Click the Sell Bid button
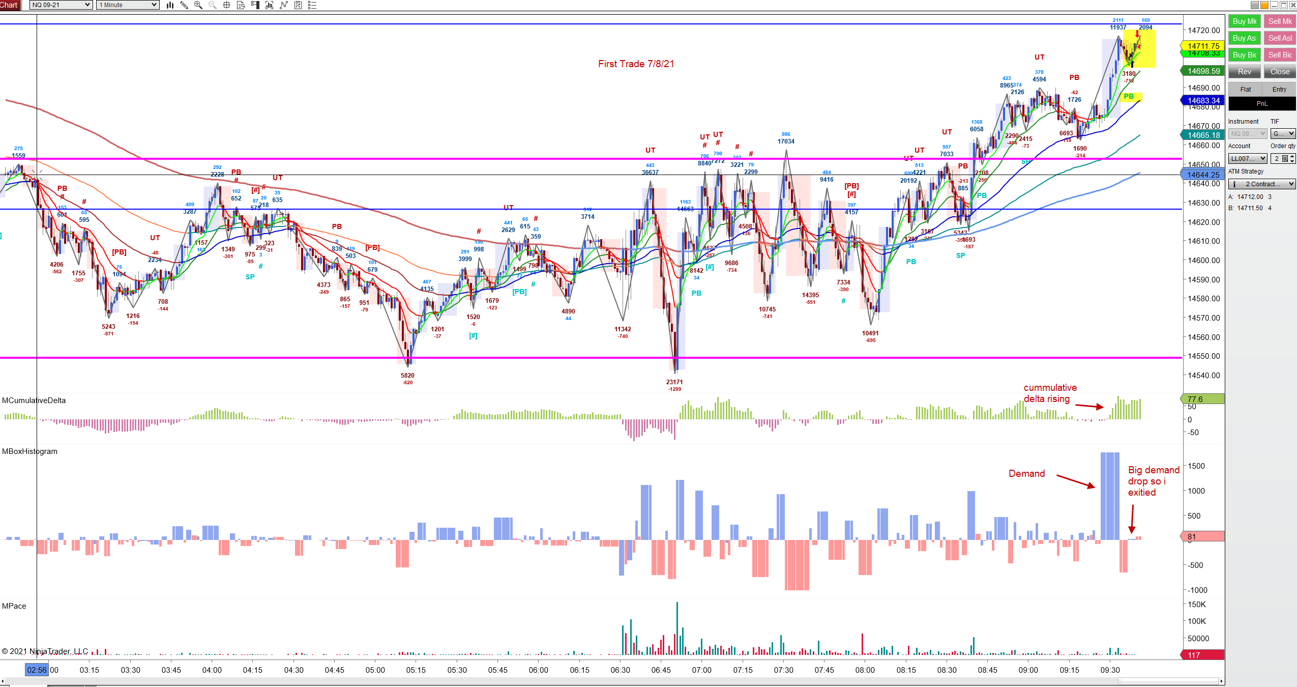This screenshot has width=1297, height=687. pyautogui.click(x=1280, y=55)
